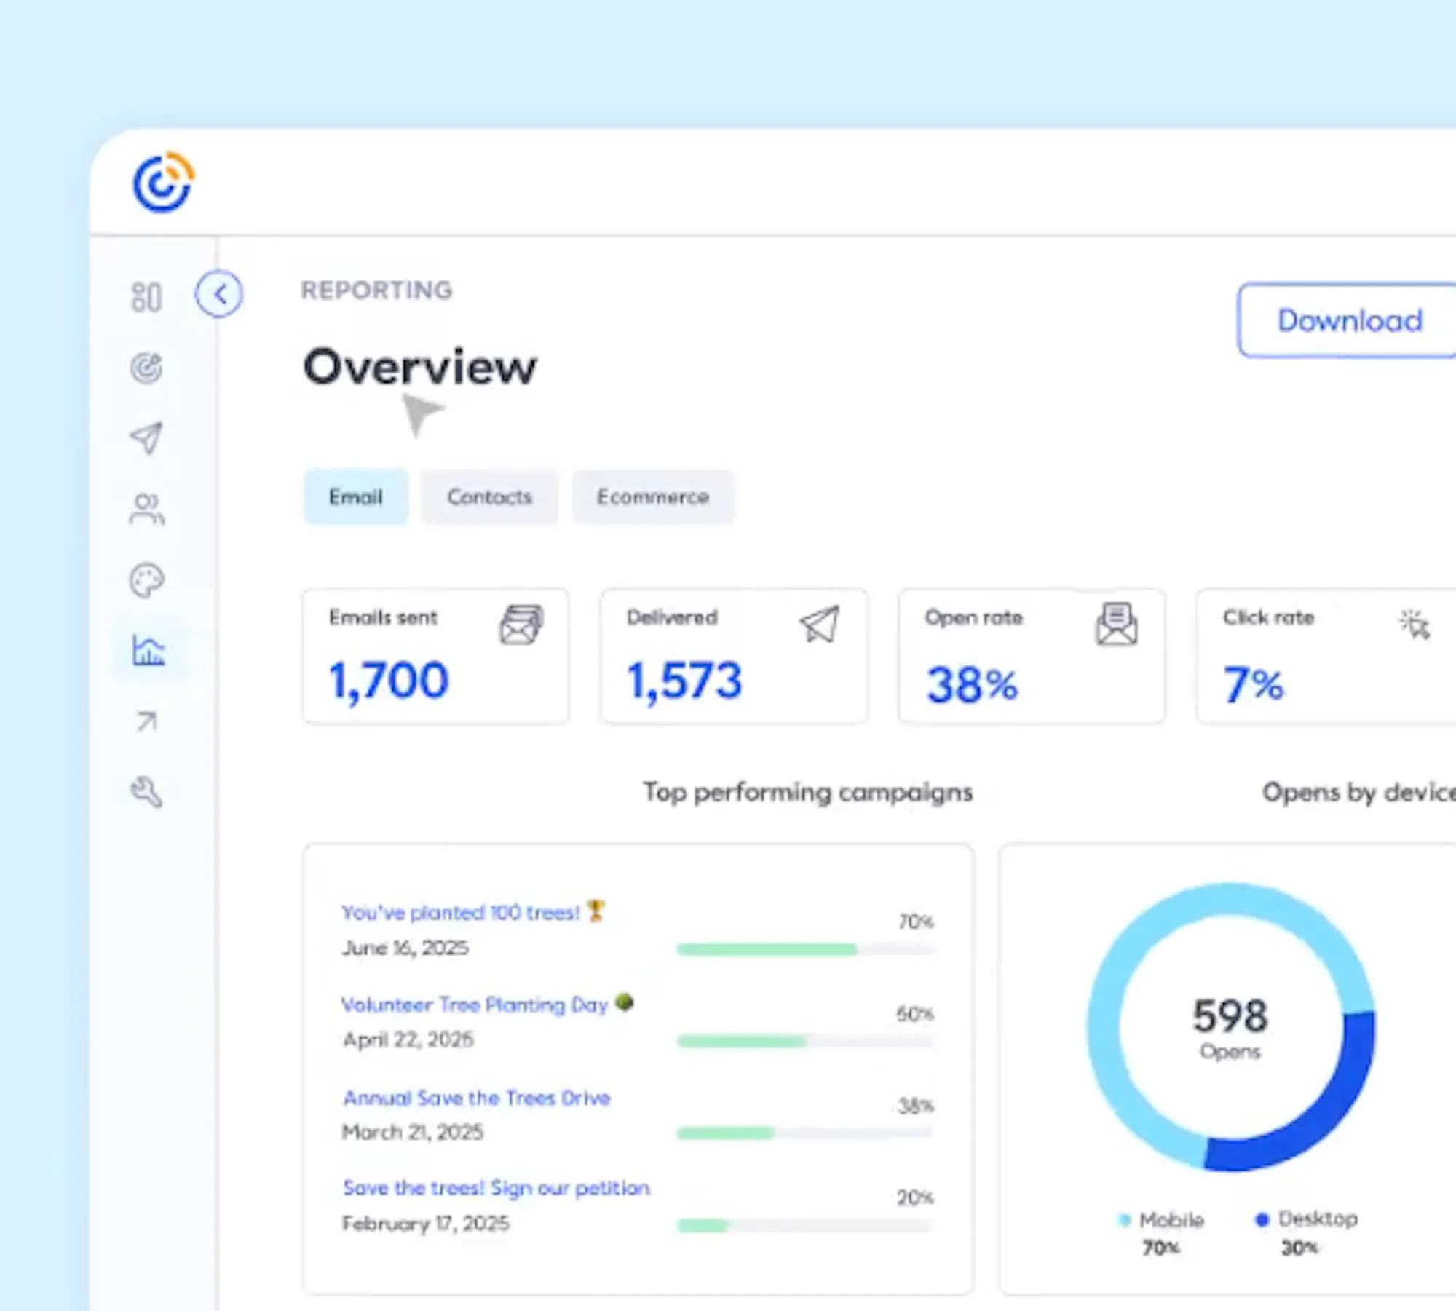Image resolution: width=1456 pixels, height=1311 pixels.
Task: Open Volunteer Tree Planting Day campaign
Action: pyautogui.click(x=474, y=1005)
